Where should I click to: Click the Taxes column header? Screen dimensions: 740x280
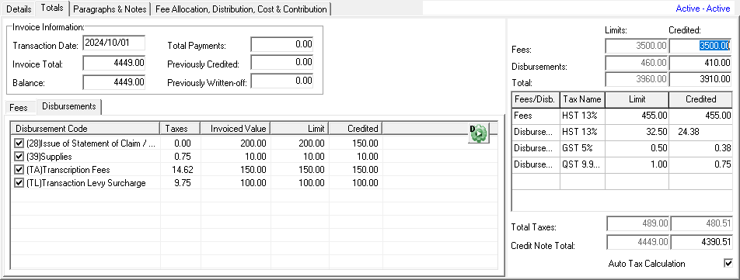180,129
